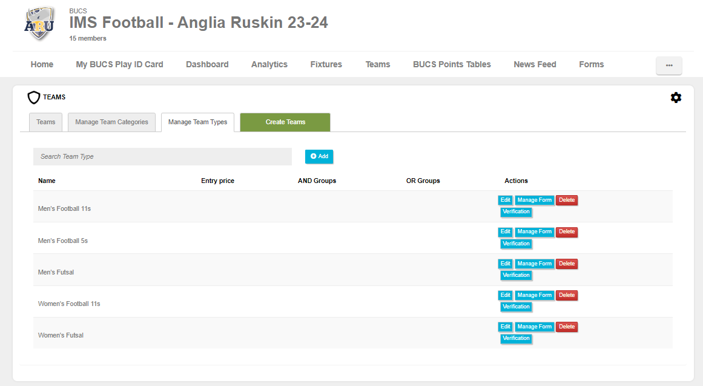Open BUCS Points Tables
This screenshot has height=386, width=703.
(452, 64)
